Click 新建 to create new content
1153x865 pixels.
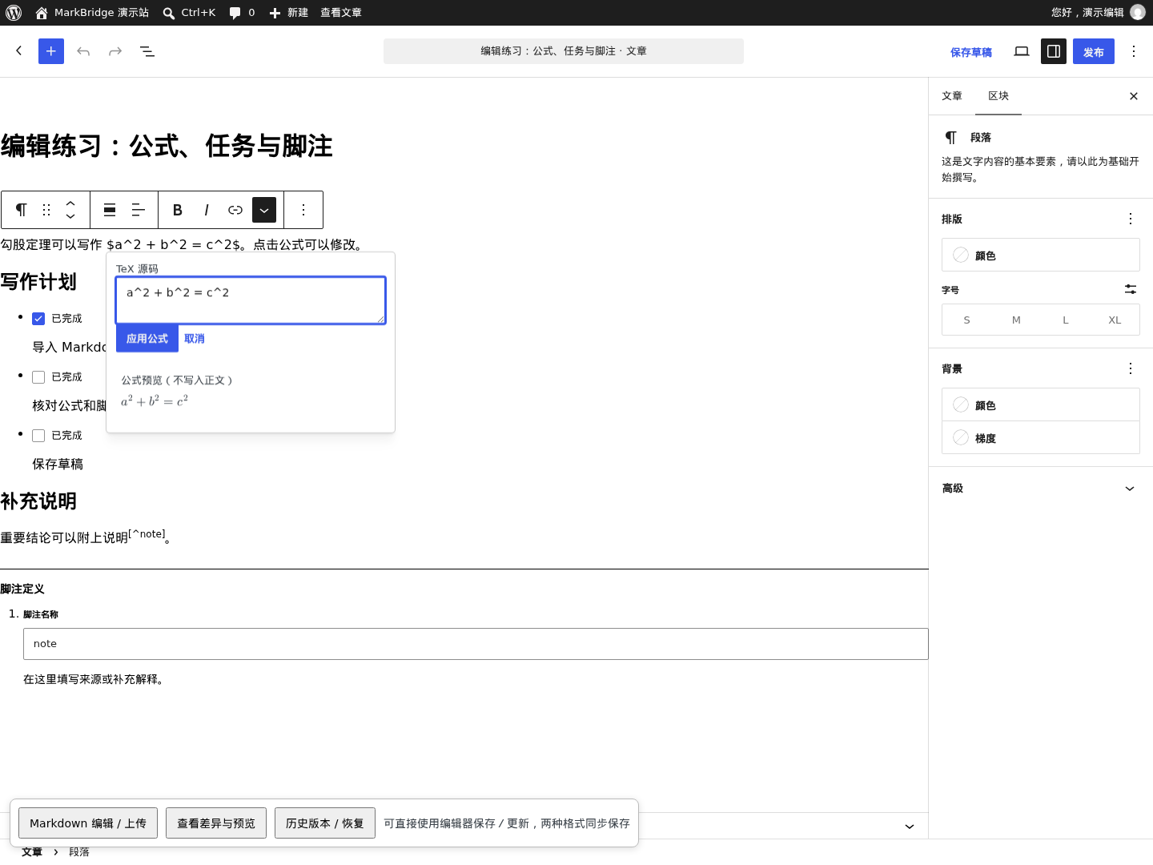288,13
